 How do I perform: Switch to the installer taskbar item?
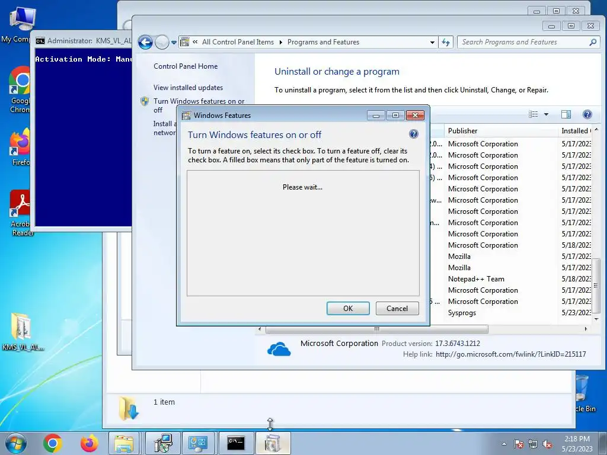[x=162, y=443]
